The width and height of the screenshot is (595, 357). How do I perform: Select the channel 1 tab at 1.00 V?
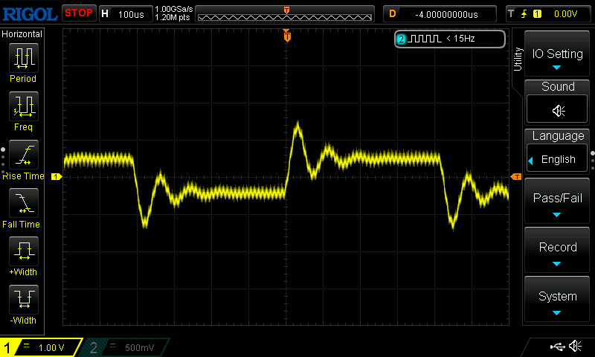tap(41, 347)
